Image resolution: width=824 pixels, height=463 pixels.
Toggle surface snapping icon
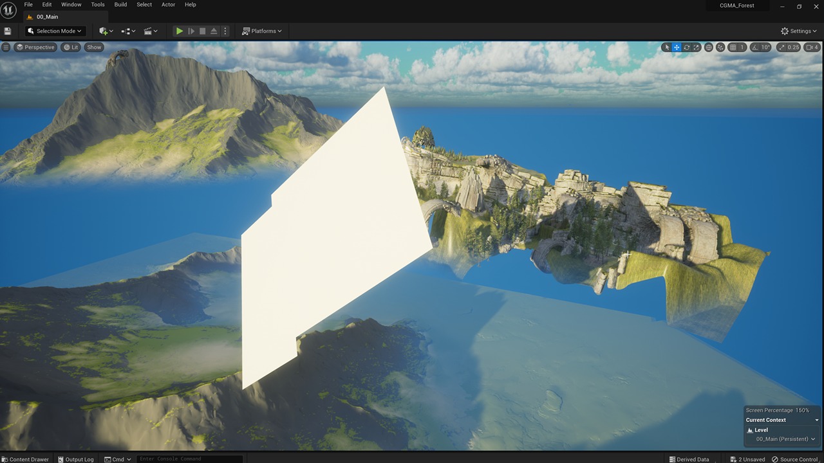(720, 48)
